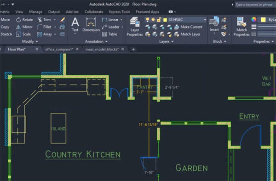Open the Express Tools tab

pos(120,12)
